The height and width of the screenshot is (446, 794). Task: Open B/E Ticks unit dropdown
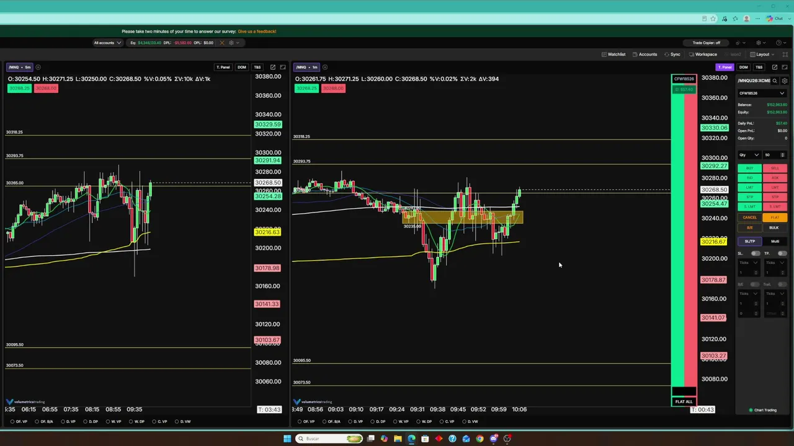749,294
